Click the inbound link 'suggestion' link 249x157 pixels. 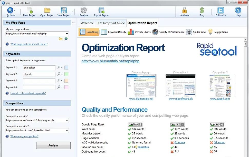point(143,147)
